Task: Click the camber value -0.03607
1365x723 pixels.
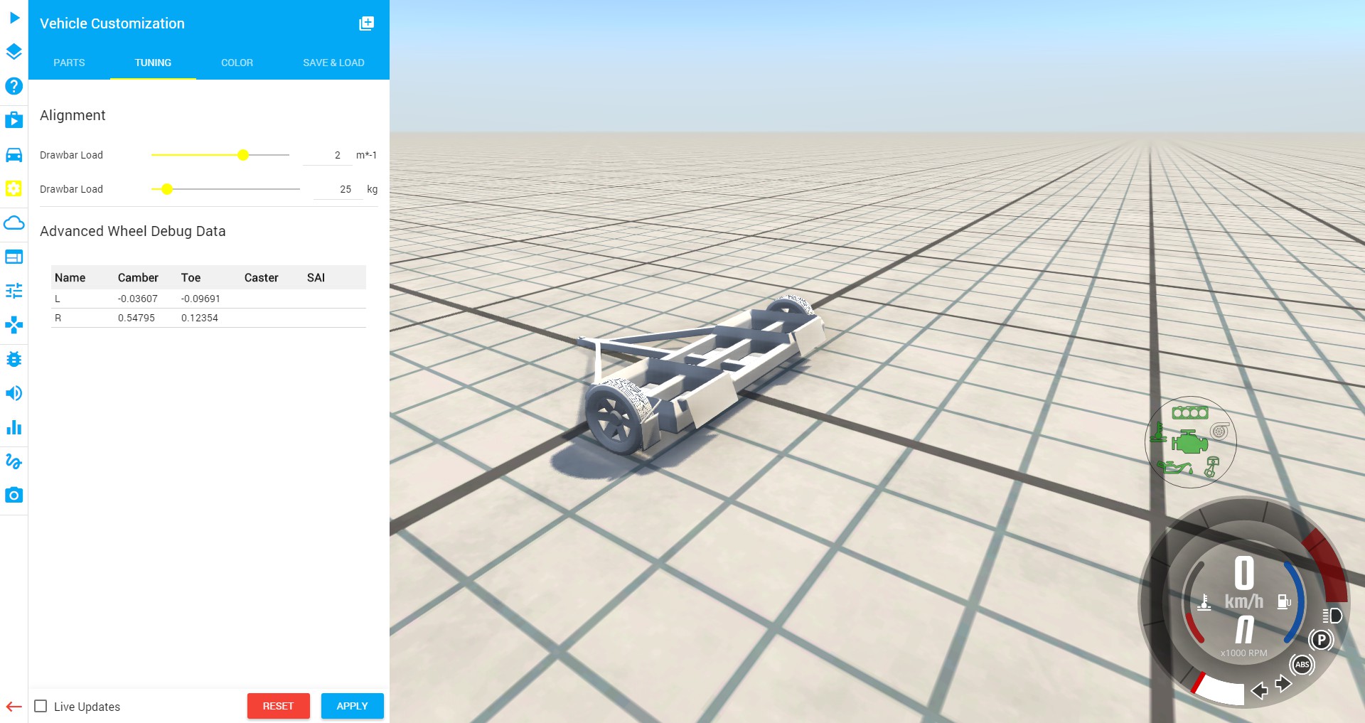Action: 137,299
